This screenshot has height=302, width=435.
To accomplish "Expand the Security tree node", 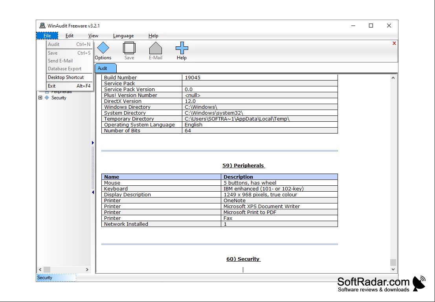I will [40, 98].
